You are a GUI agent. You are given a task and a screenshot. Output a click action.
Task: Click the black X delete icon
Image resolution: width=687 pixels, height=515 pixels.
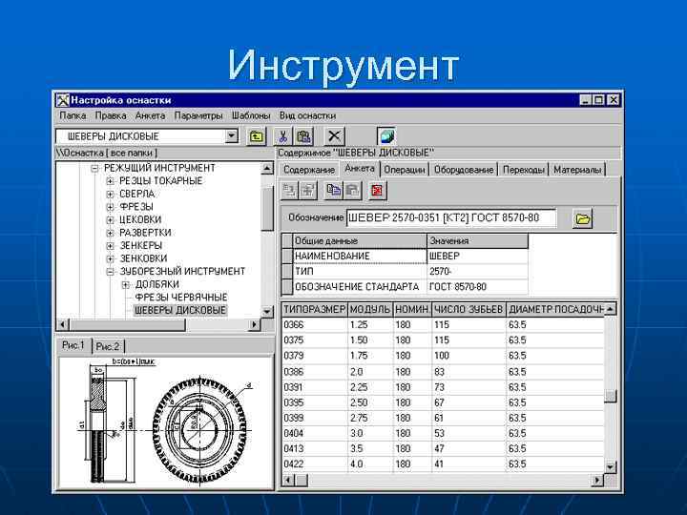click(334, 136)
